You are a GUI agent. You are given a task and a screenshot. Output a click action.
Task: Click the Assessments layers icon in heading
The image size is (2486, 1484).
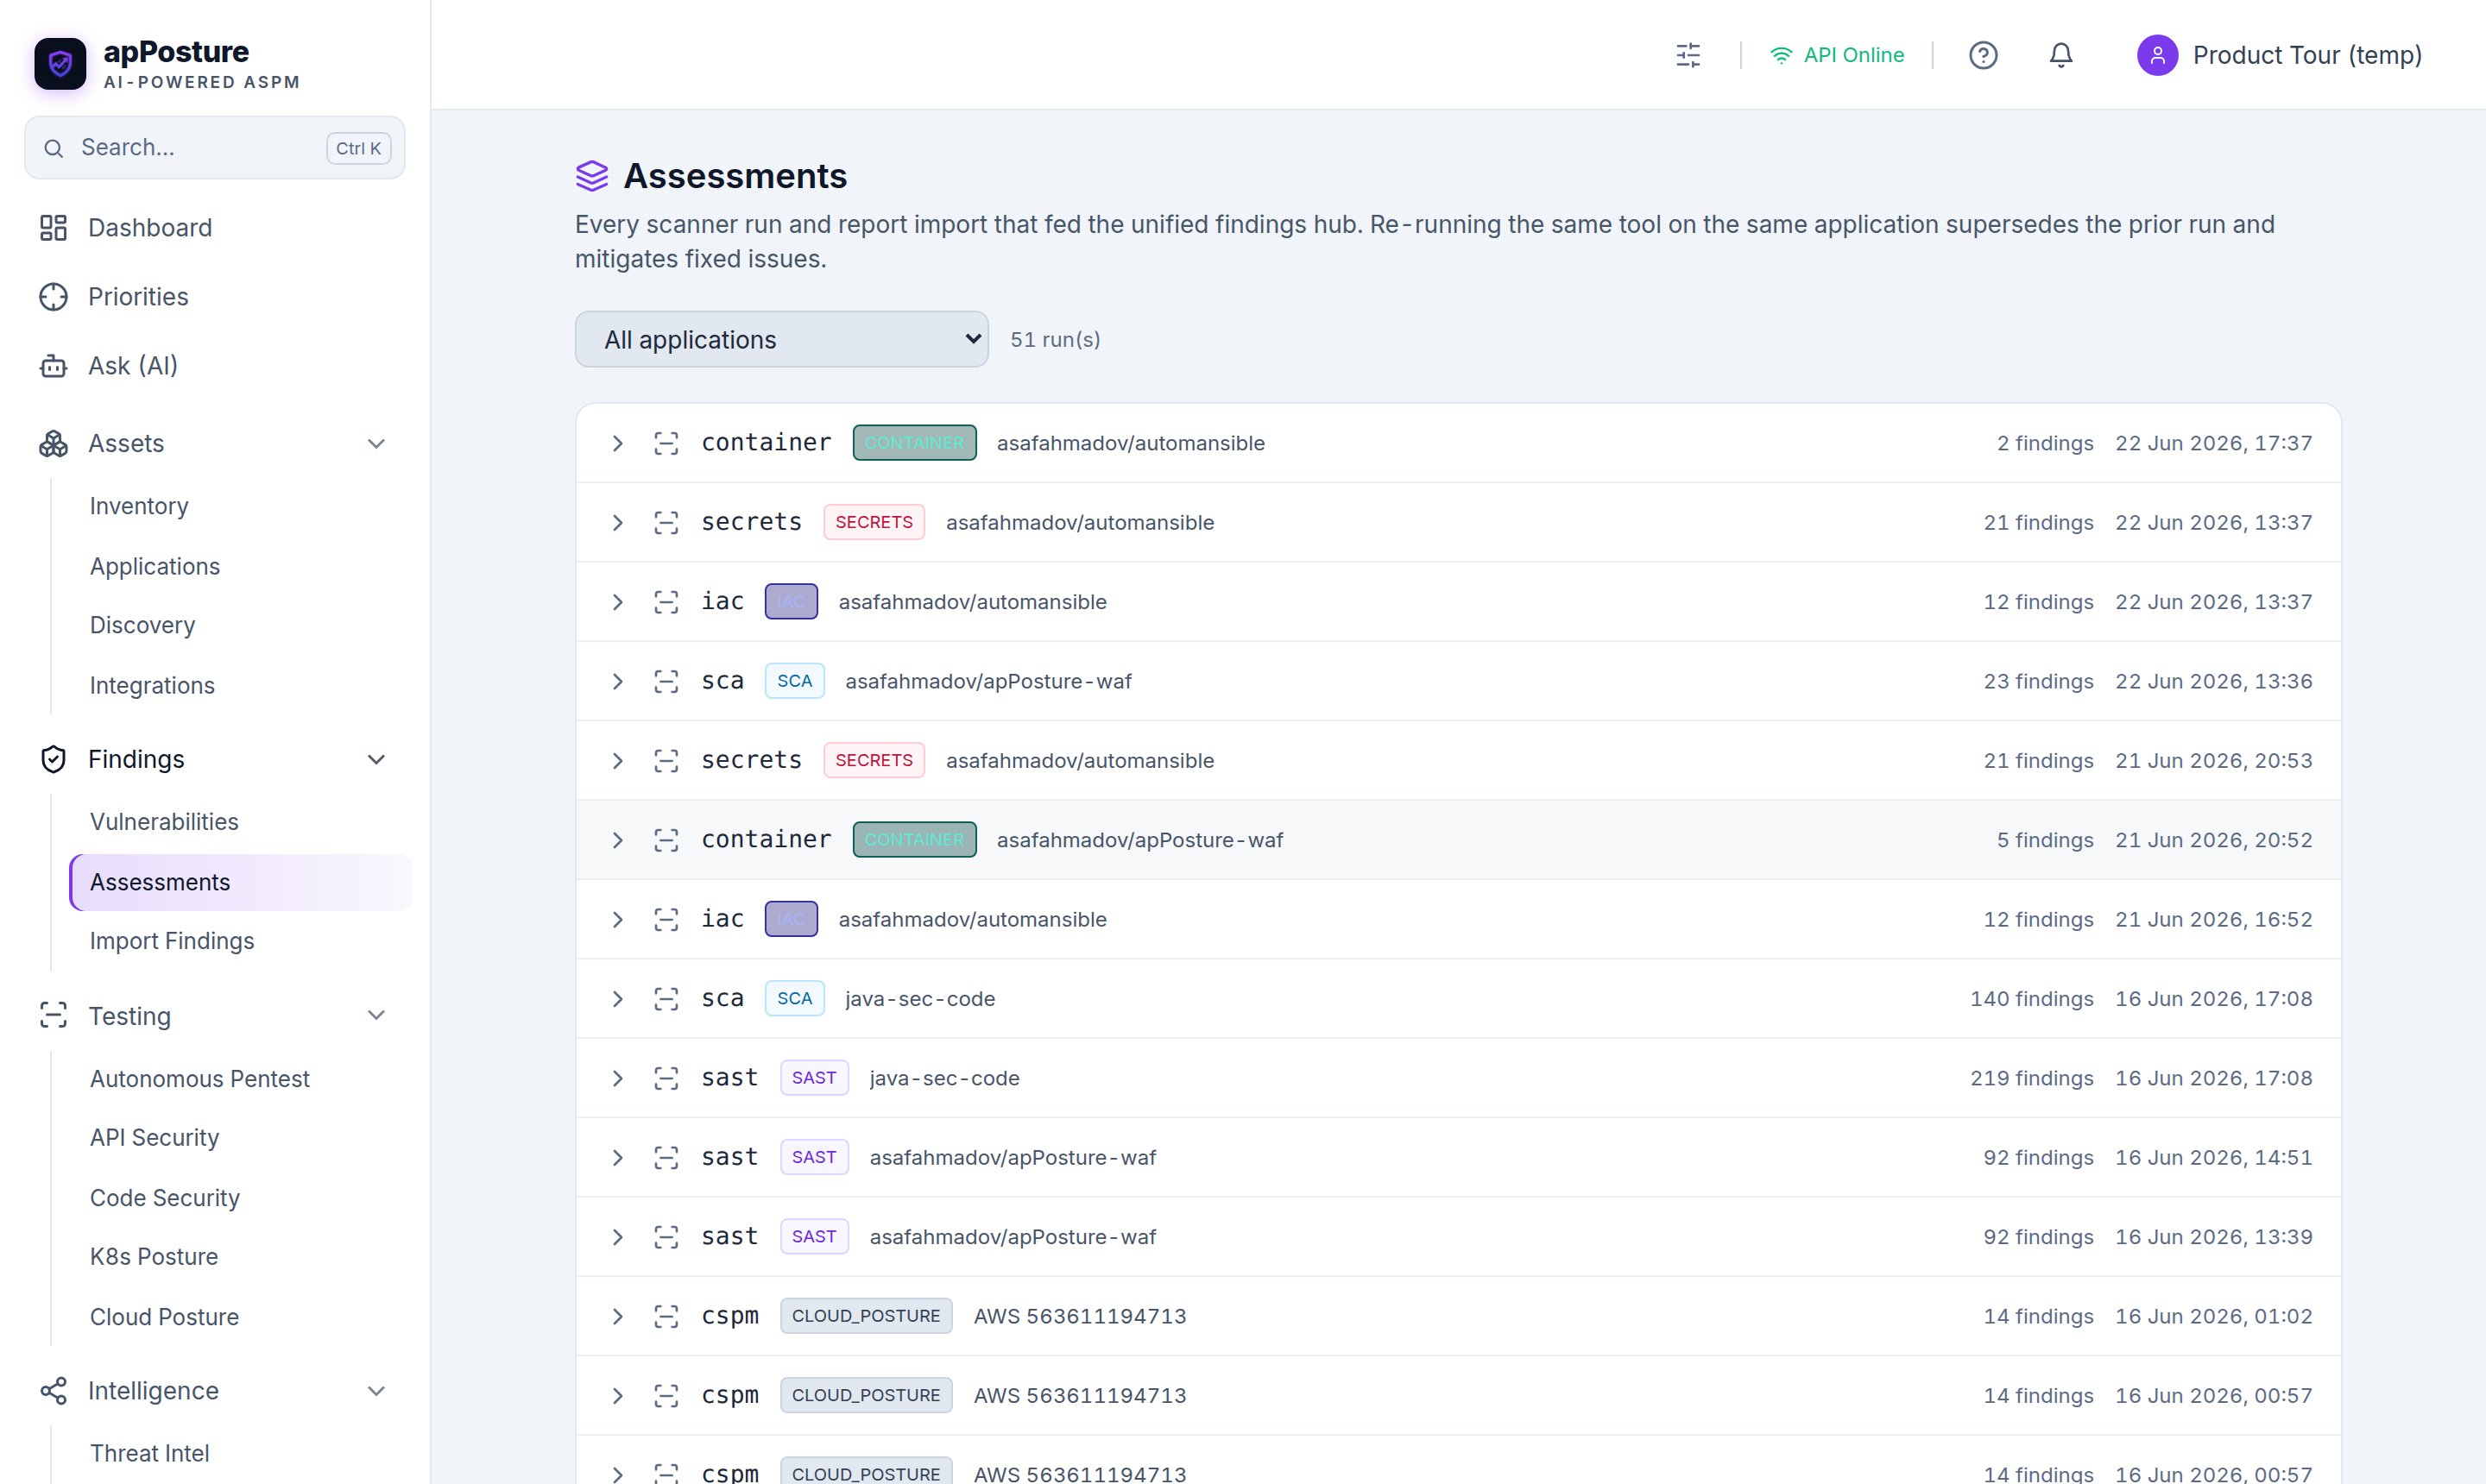click(592, 176)
